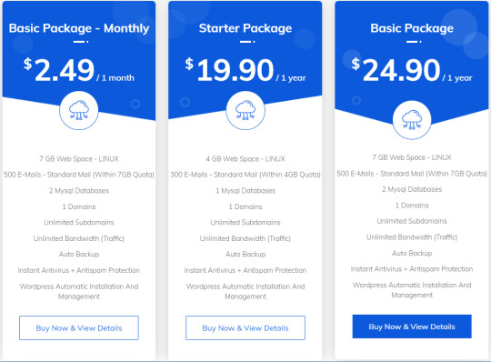The width and height of the screenshot is (491, 362).
Task: Click the $24.90 per year price
Action: coord(412,69)
